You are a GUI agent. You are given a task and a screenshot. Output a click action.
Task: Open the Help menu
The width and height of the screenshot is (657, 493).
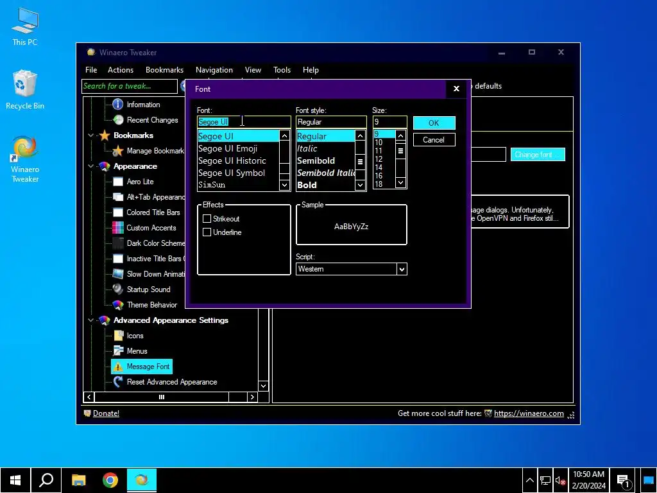click(x=311, y=70)
